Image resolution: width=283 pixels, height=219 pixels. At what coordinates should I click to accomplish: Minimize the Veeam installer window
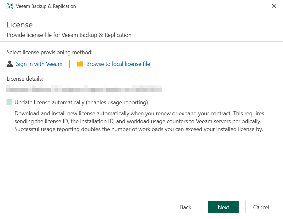coord(255,6)
